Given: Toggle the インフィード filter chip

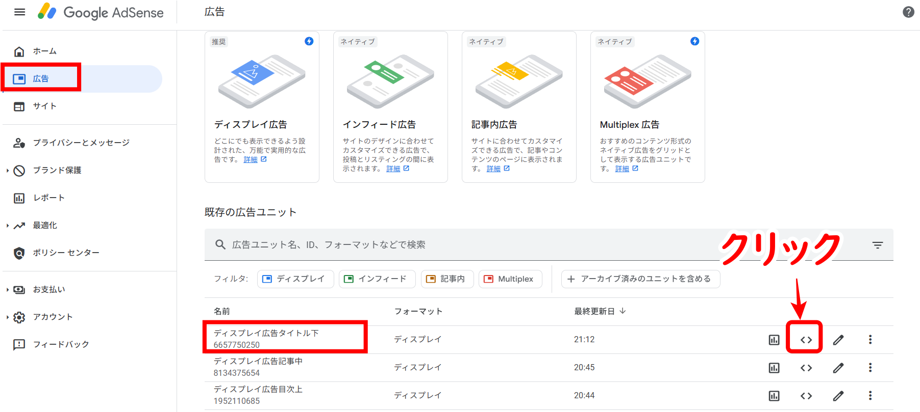Looking at the screenshot, I should coord(377,279).
